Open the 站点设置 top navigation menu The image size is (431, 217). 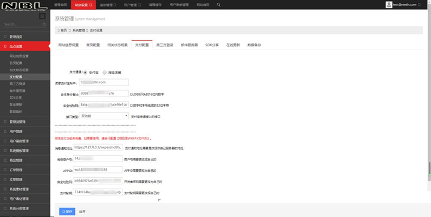click(84, 5)
